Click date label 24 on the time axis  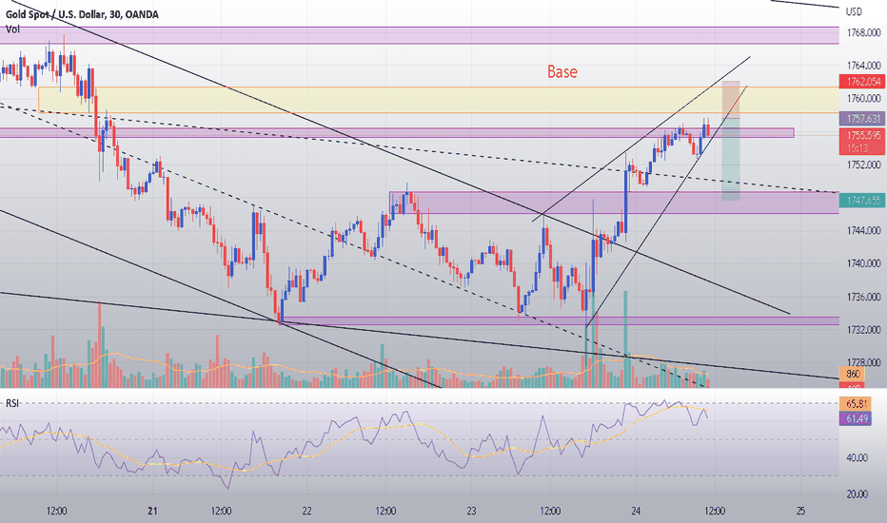tap(636, 512)
